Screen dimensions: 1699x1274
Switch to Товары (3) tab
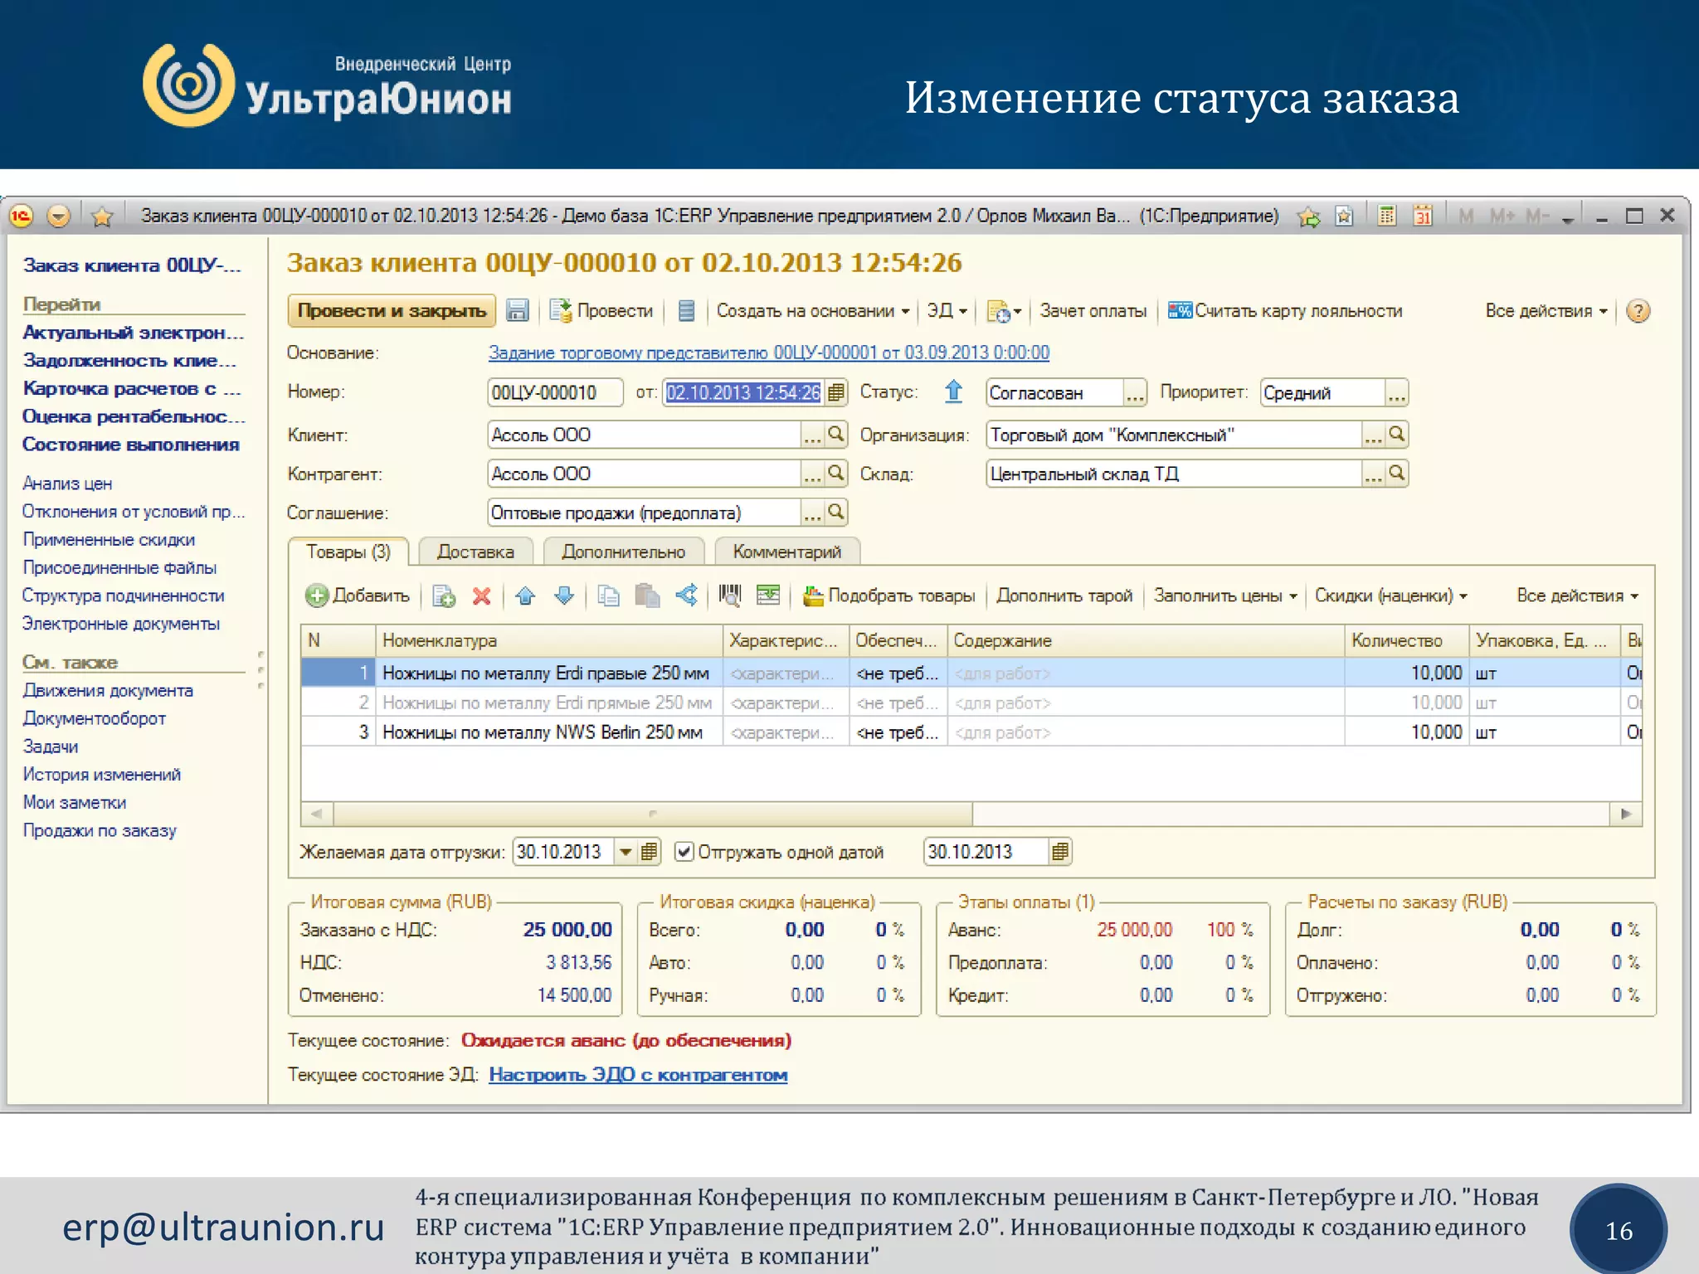click(348, 552)
